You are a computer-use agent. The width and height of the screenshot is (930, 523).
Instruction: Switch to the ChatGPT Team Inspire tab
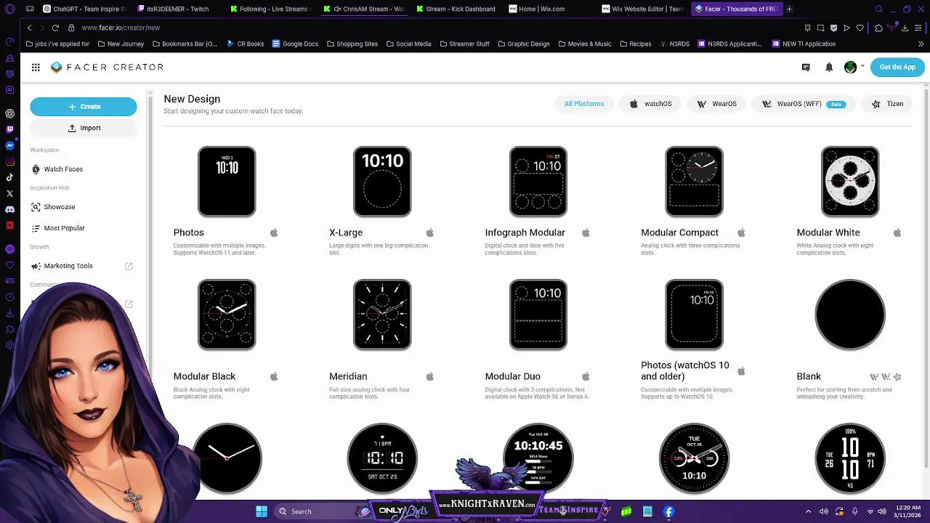[x=84, y=9]
